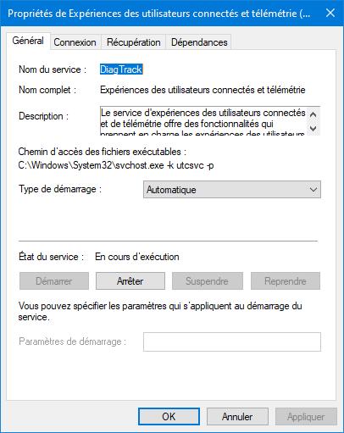The height and width of the screenshot is (433, 344).
Task: Click the DiagTrack service name text
Action: pyautogui.click(x=121, y=69)
